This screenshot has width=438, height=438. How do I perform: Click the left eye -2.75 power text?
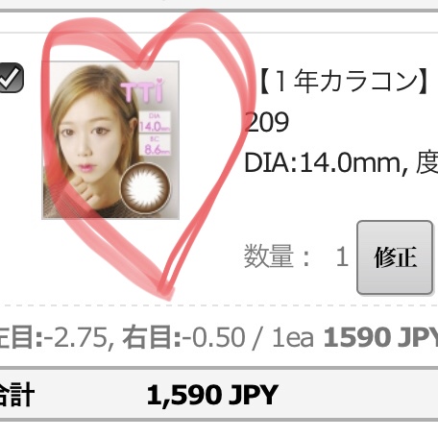pyautogui.click(x=55, y=337)
